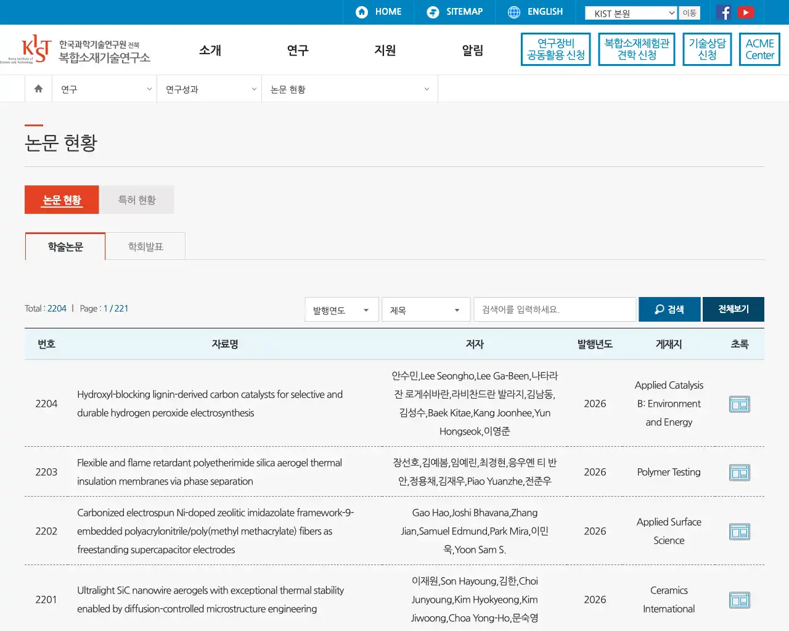Click the Total 2204 count text

click(46, 309)
